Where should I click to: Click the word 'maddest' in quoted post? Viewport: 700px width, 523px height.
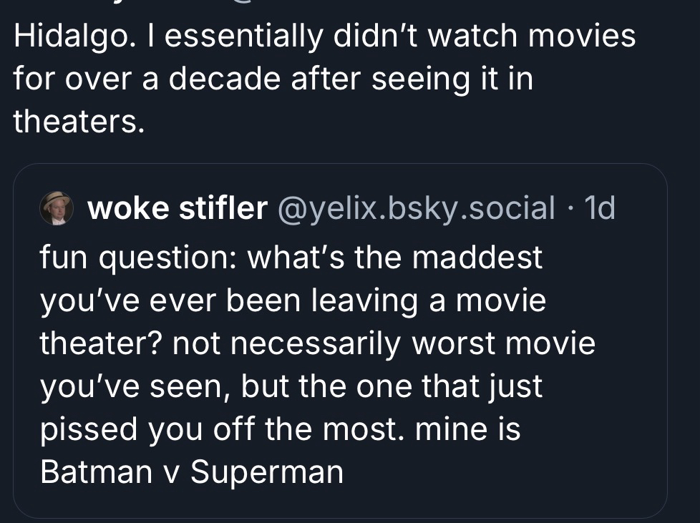click(478, 258)
